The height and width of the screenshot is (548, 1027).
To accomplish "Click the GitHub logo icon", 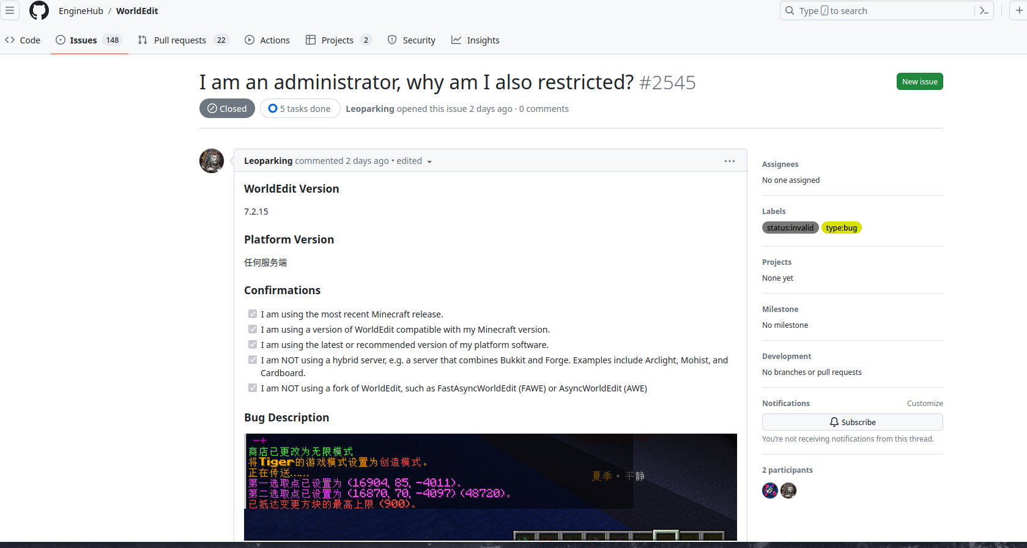I will (39, 10).
